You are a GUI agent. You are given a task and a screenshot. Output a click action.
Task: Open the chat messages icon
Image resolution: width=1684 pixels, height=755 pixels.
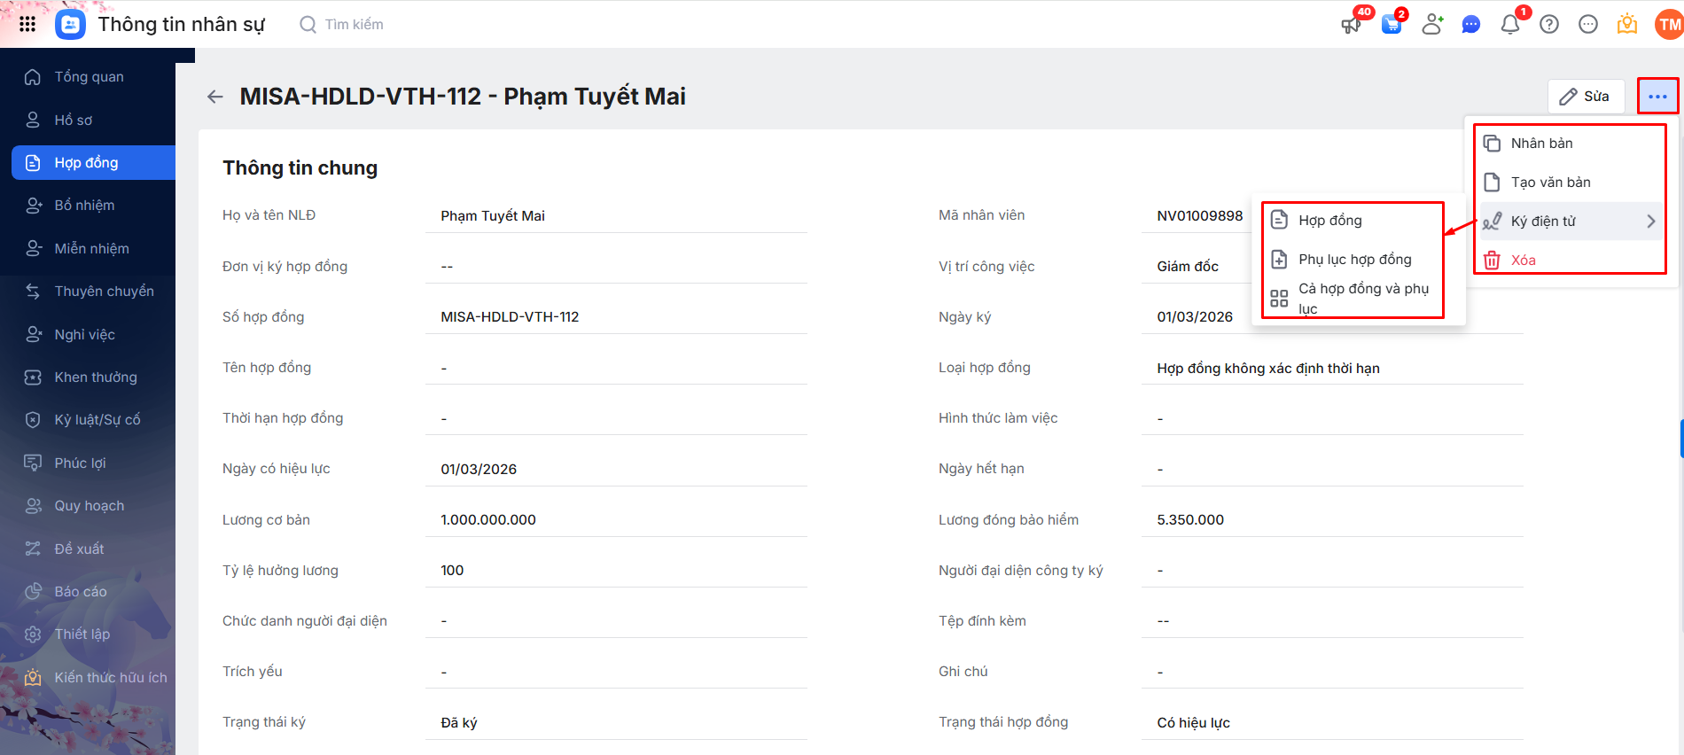tap(1471, 24)
